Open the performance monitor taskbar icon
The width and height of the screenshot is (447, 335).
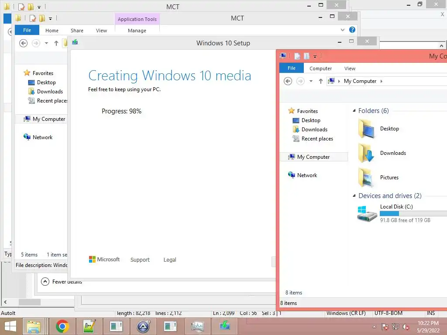tap(197, 326)
